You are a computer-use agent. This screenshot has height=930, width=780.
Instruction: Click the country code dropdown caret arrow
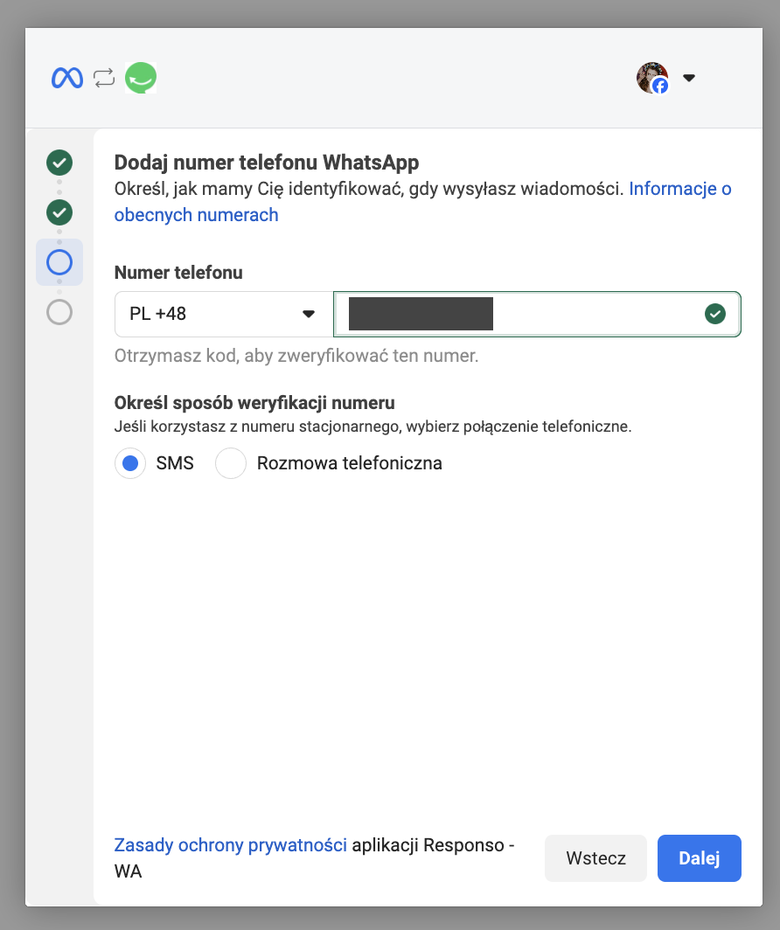tap(308, 314)
